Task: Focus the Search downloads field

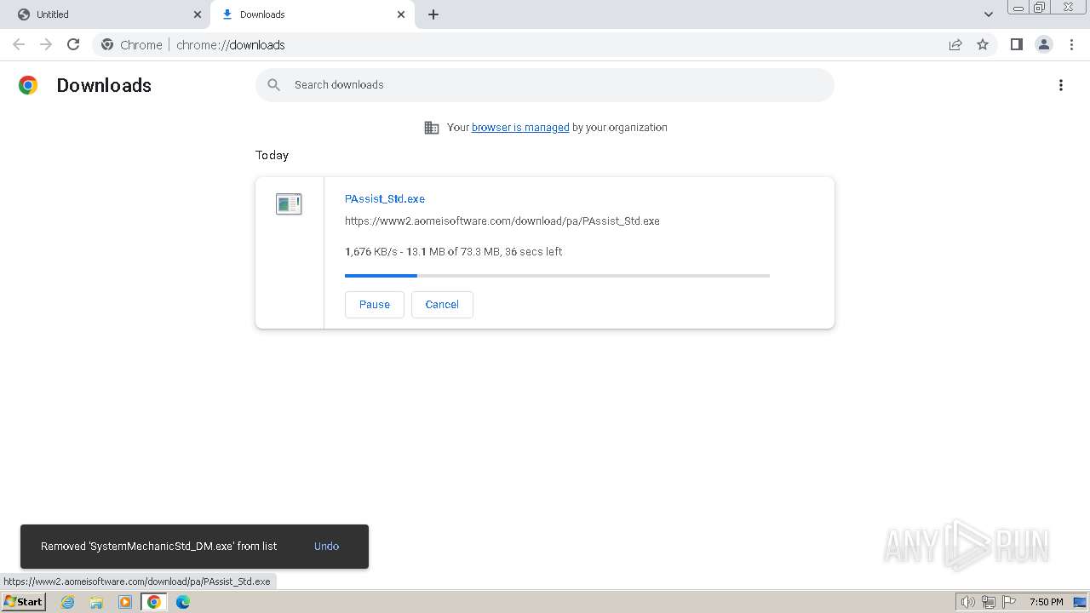Action: click(x=545, y=85)
